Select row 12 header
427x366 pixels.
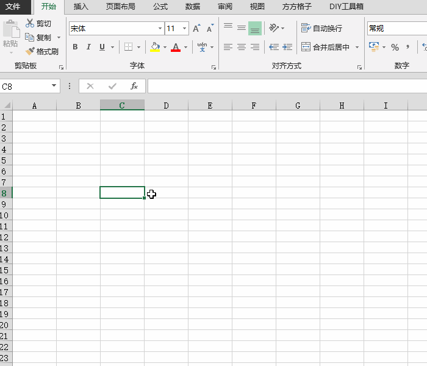coord(6,237)
